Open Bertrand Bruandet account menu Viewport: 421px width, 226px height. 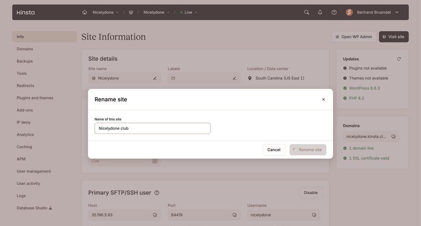(377, 12)
